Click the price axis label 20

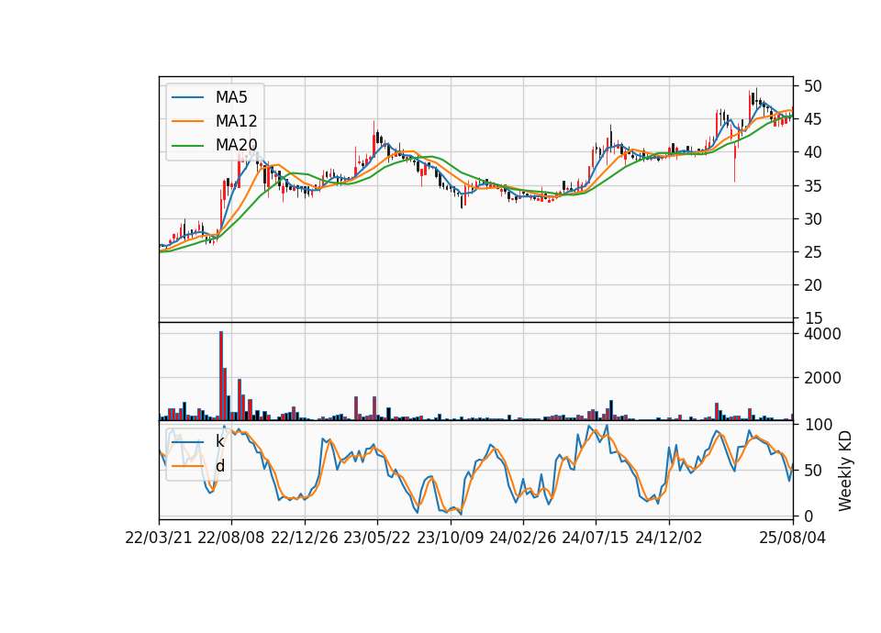point(812,285)
